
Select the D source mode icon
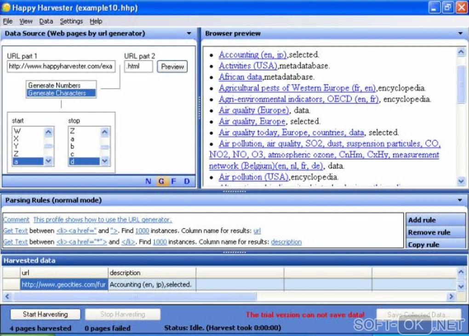click(187, 181)
